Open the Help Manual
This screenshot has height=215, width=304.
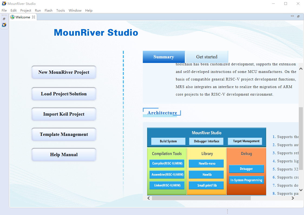pyautogui.click(x=64, y=154)
